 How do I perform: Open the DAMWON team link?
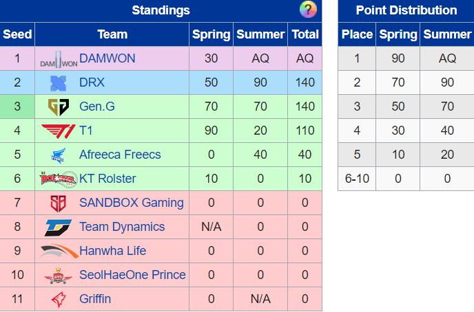(x=107, y=58)
